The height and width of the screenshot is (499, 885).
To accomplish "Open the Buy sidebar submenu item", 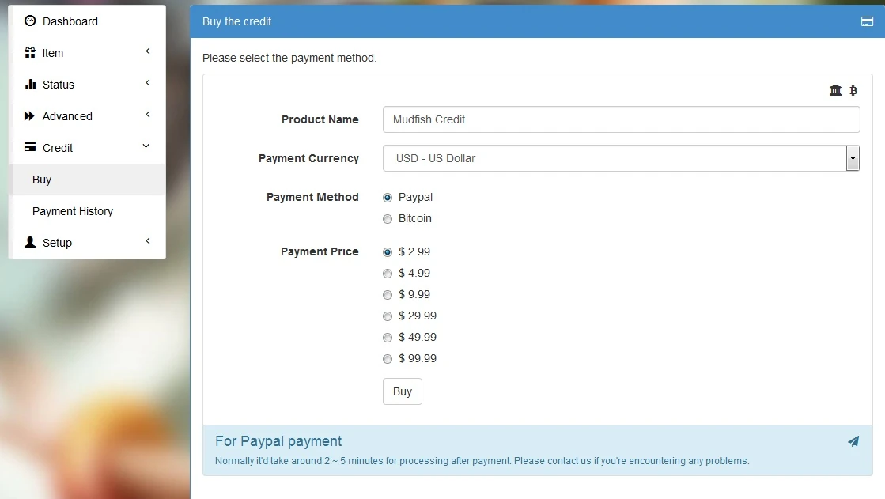I will pos(42,180).
